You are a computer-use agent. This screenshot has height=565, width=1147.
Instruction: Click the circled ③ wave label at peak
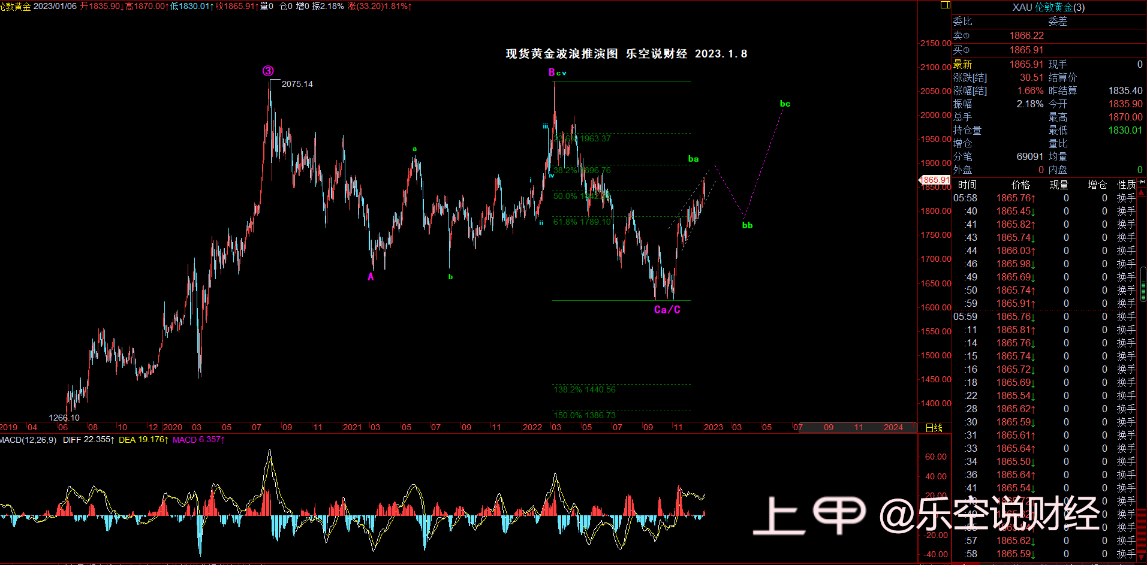[x=268, y=71]
